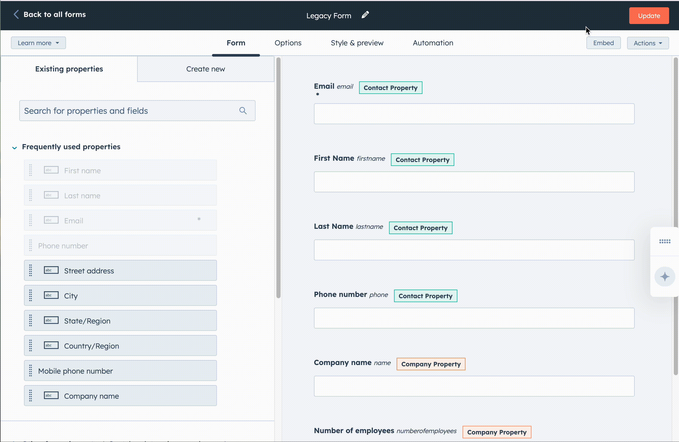
Task: Click the drag handle of Street address
Action: tap(31, 270)
